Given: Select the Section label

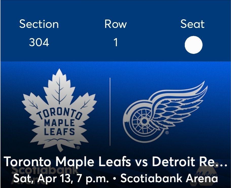Looking at the screenshot, I should [x=39, y=24].
